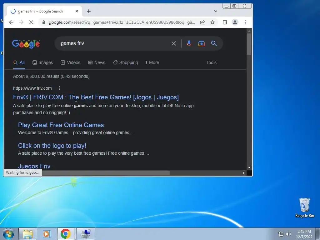The image size is (320, 240).
Task: Open Chrome side panel
Action: click(x=225, y=22)
